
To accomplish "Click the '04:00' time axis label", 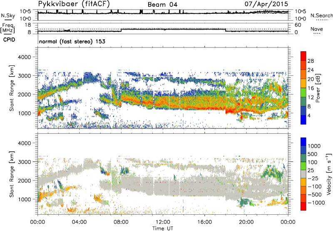I will pyautogui.click(x=79, y=222).
